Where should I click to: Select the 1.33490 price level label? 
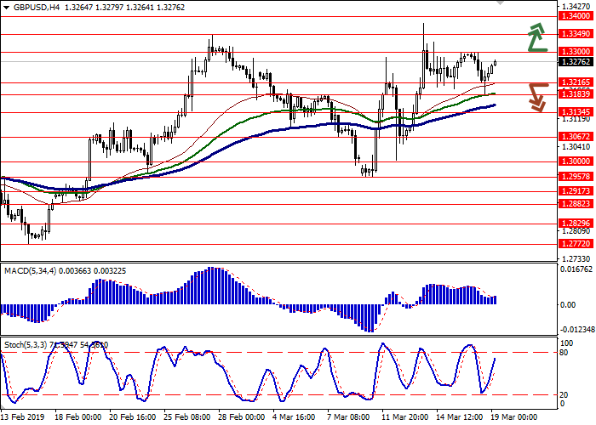(576, 35)
